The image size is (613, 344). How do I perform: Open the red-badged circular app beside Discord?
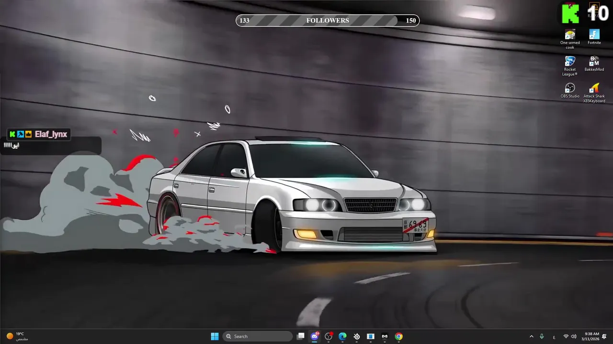click(329, 336)
